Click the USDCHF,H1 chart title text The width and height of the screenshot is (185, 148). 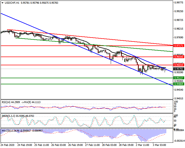pos(12,3)
